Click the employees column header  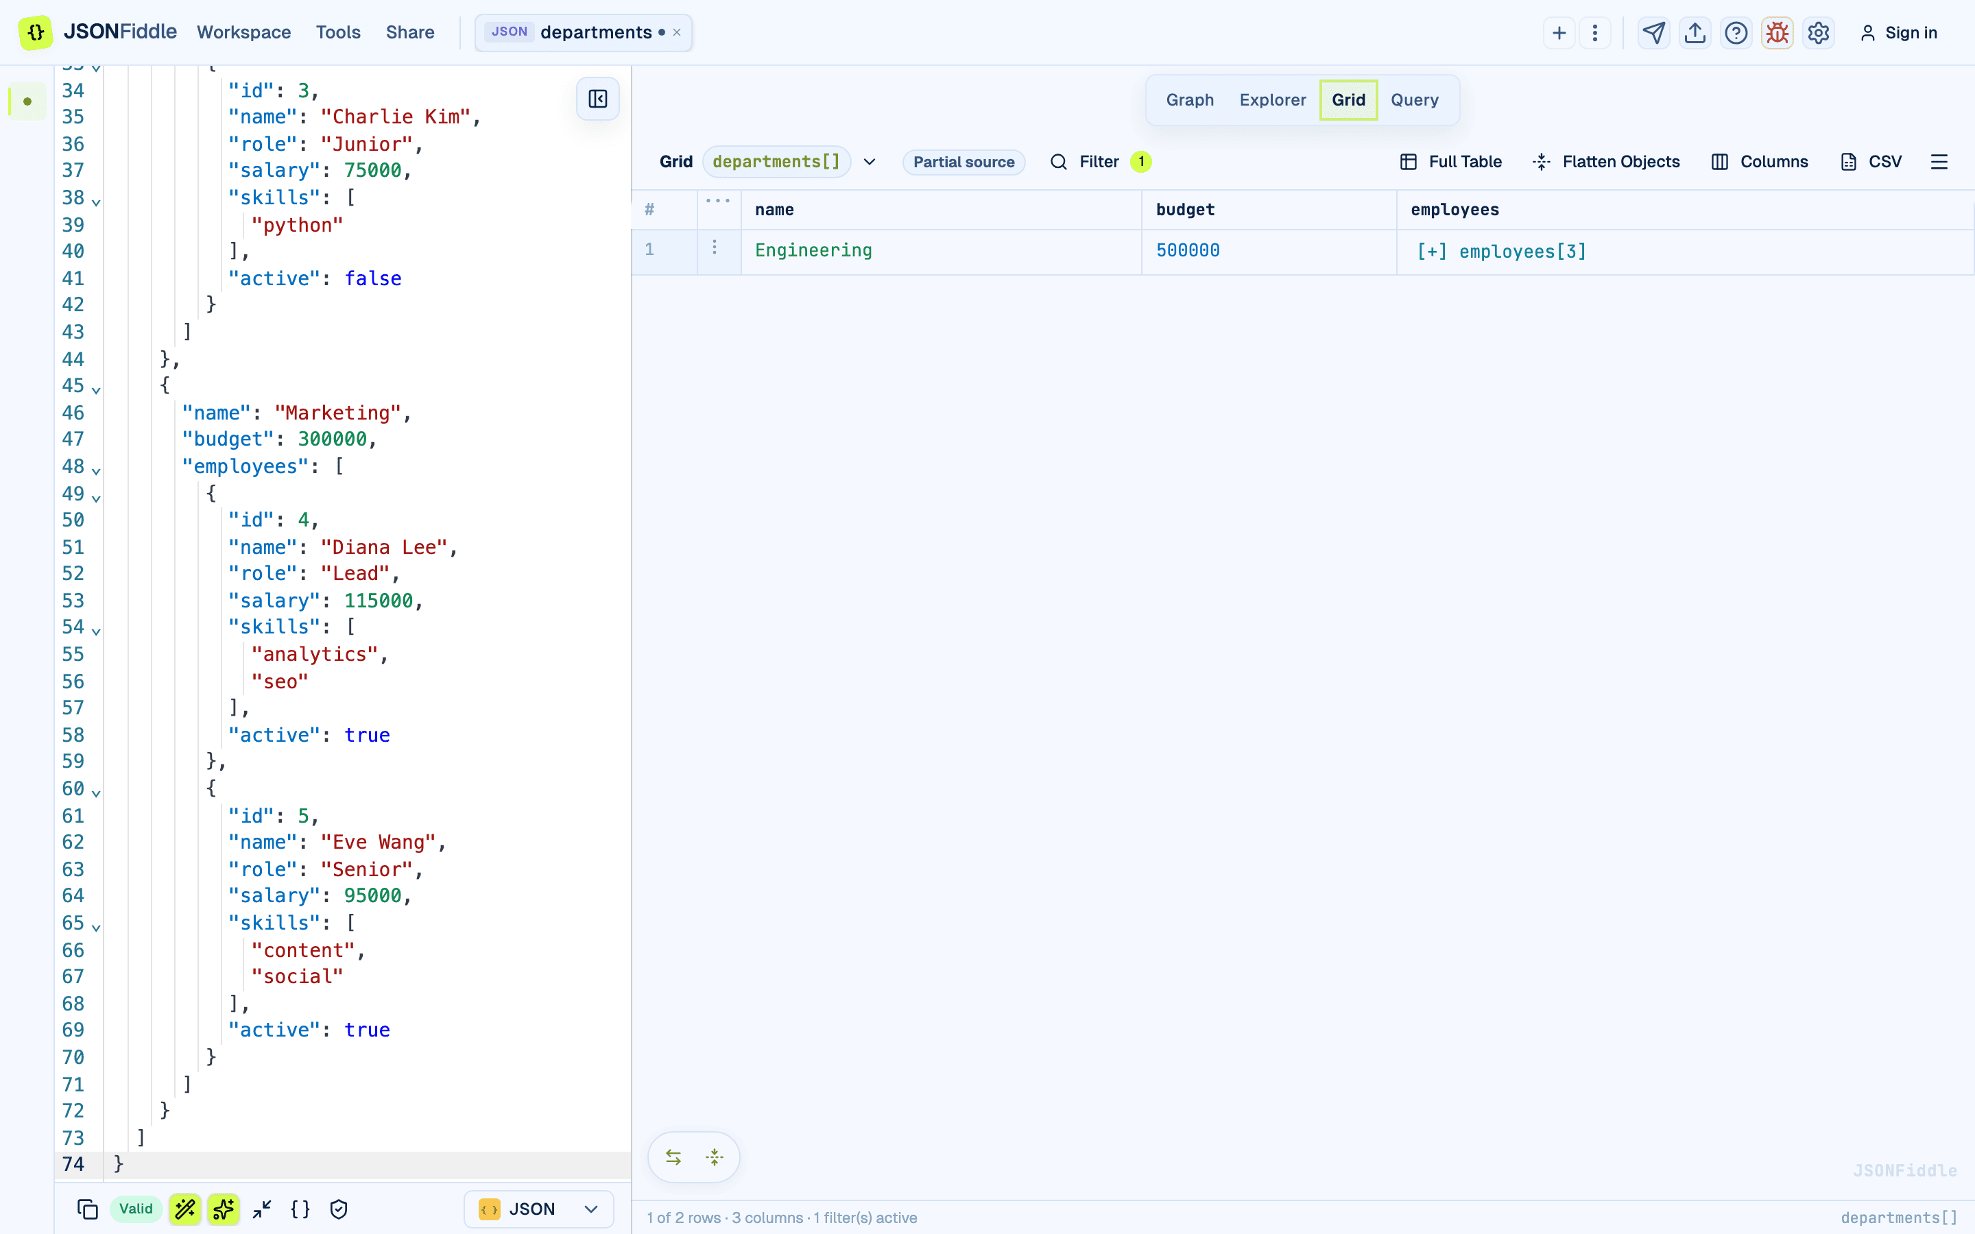click(1686, 210)
